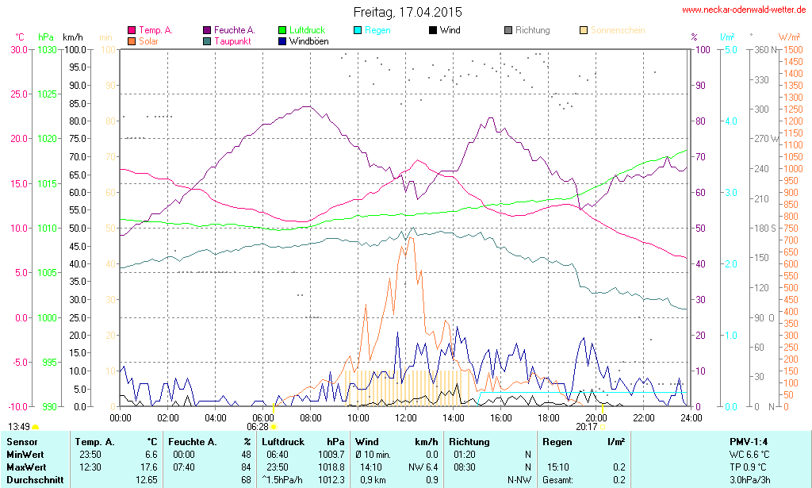Click the cyan Regen legend swatch
Image resolution: width=812 pixels, height=488 pixels.
tap(357, 31)
